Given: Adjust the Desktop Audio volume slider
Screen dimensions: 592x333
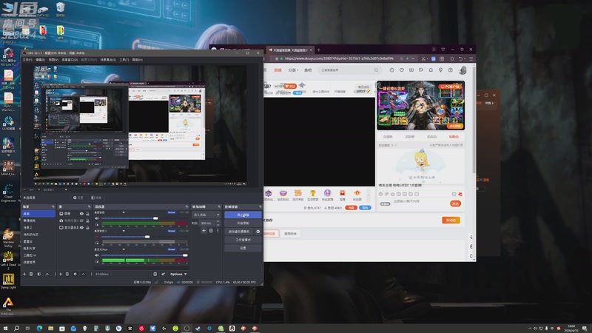Looking at the screenshot, I should click(144, 218).
